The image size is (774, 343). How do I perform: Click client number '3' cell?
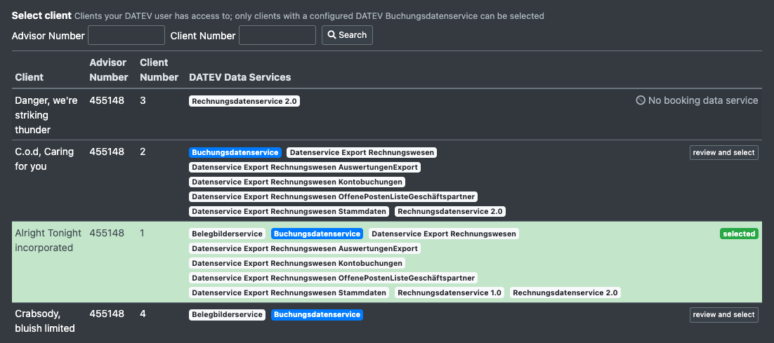coord(143,100)
